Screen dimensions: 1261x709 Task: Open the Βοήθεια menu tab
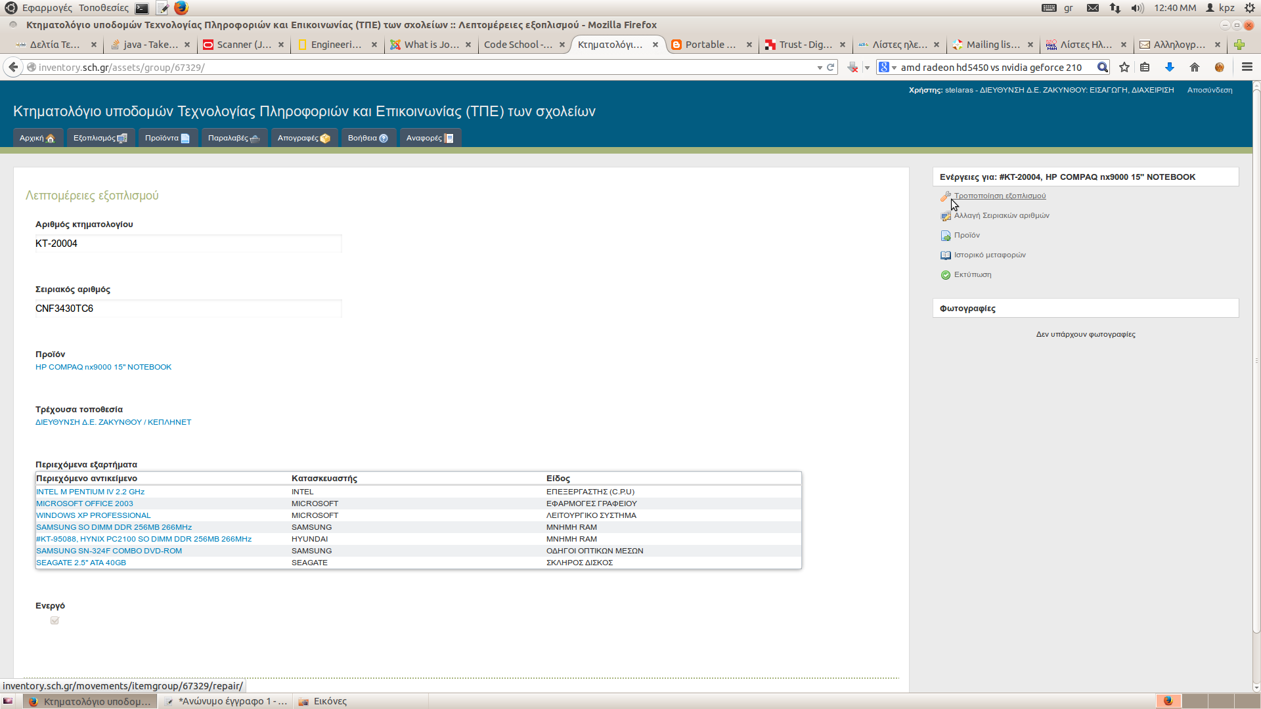[x=368, y=138]
